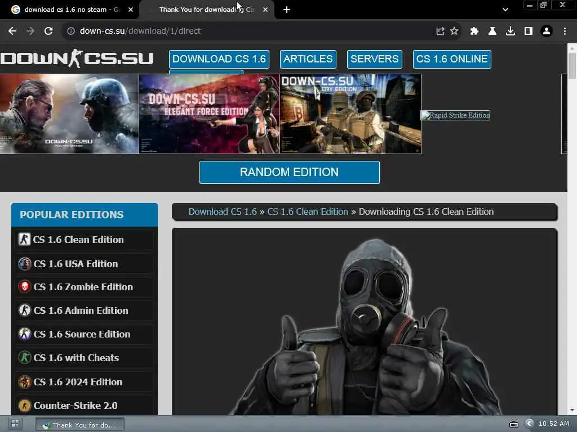Share this page icon in address bar
577x432 pixels.
pos(440,31)
